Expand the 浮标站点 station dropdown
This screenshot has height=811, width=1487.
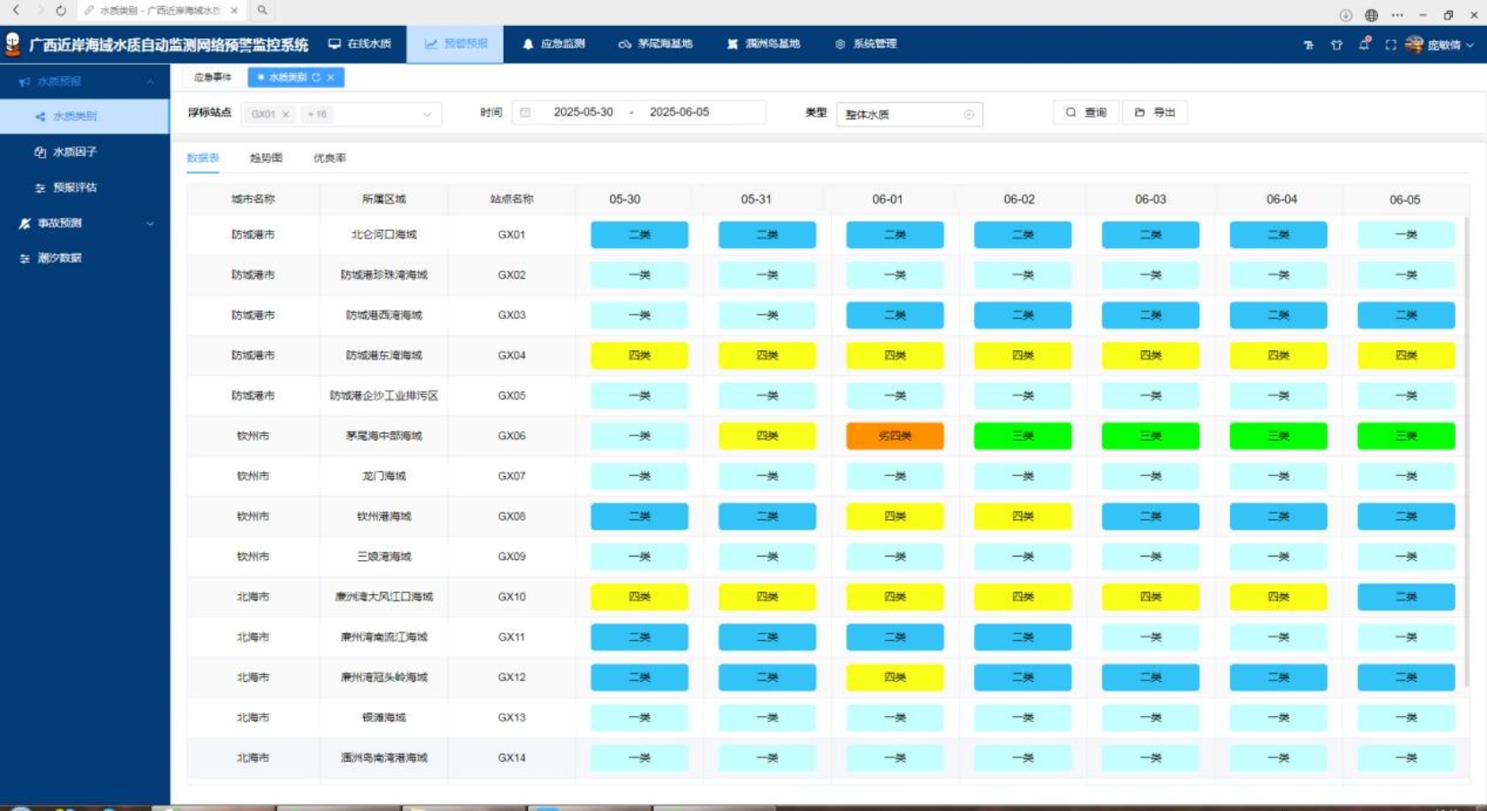pos(427,115)
